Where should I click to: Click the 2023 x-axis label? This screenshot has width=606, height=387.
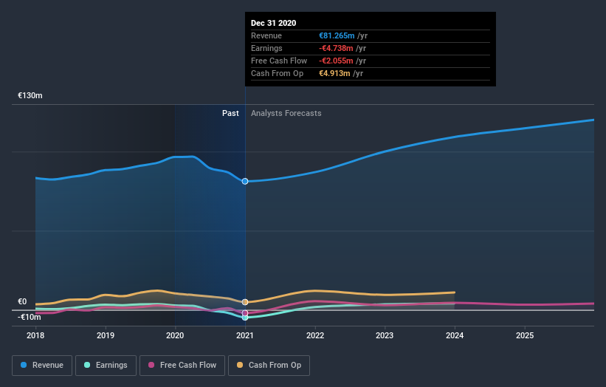click(x=385, y=335)
